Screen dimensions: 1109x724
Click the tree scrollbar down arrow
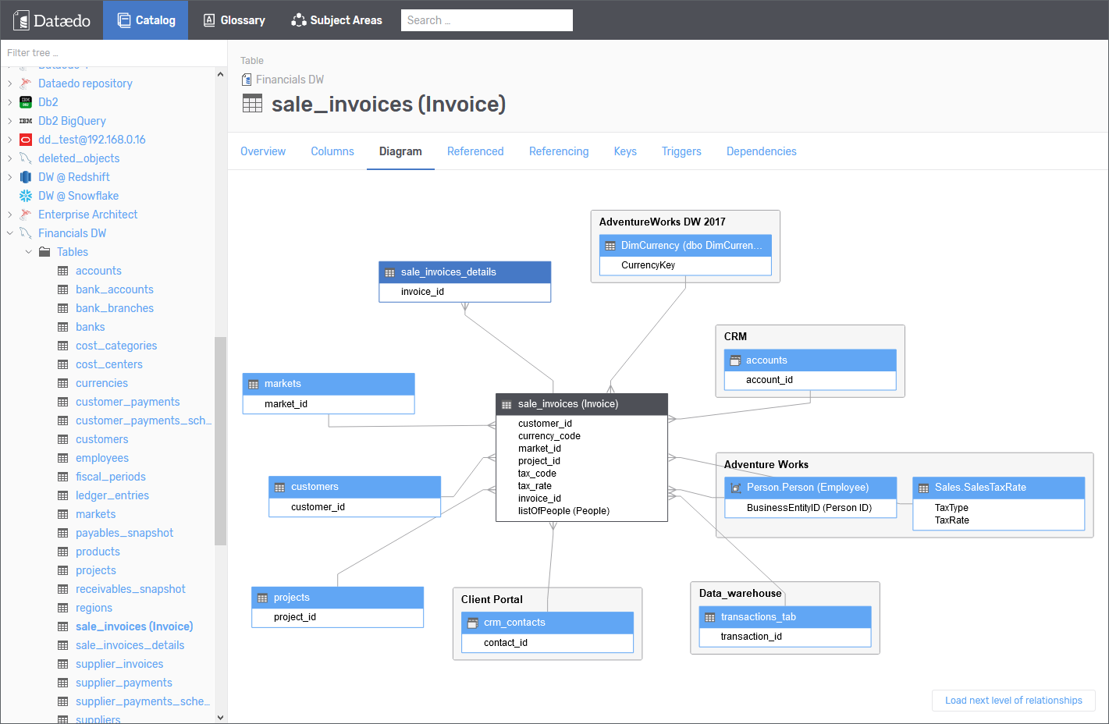(220, 717)
